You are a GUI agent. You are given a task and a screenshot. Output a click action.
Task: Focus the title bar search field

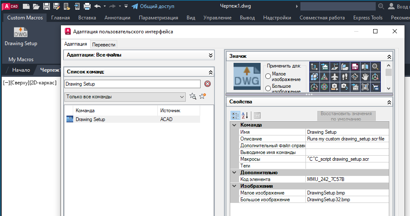click(338, 6)
